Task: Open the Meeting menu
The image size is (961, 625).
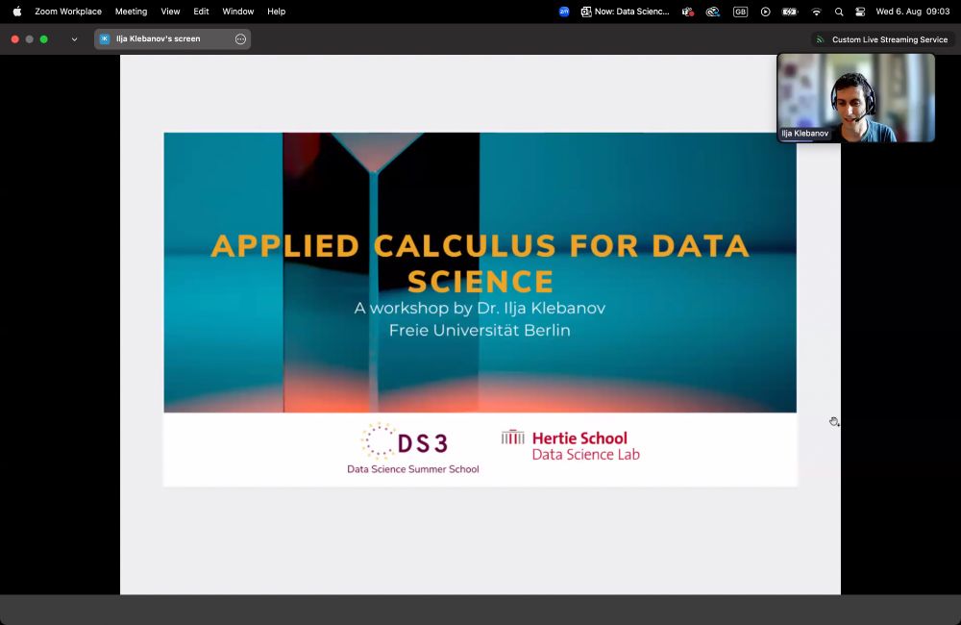Action: coord(131,11)
